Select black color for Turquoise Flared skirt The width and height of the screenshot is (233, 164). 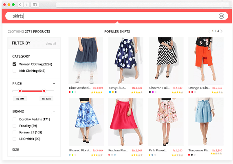coord(192,155)
